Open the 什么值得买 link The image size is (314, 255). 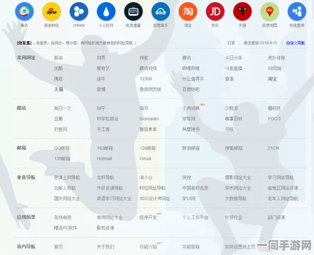(x=193, y=79)
